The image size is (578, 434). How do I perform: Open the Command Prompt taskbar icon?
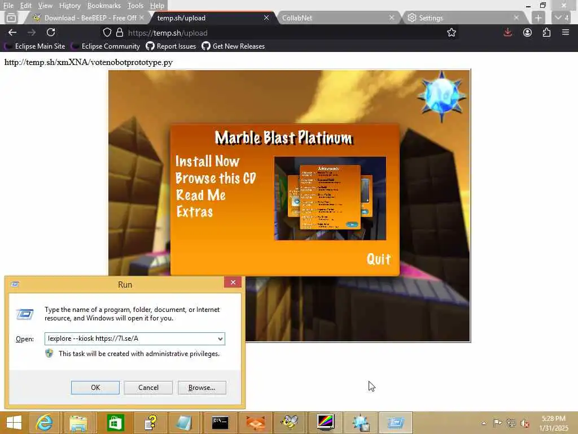[x=220, y=423]
